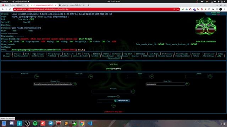Click the submit arrow next to Make File
Screen dimensions: 227x127
(37, 77)
